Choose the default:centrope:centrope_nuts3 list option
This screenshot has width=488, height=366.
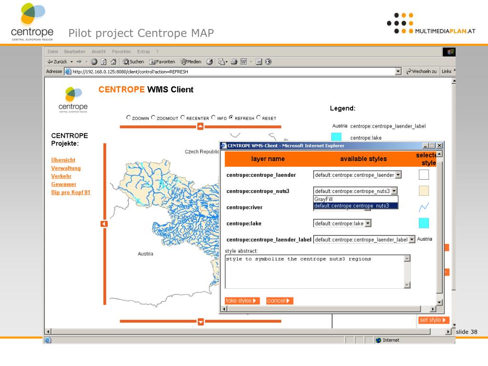(356, 206)
